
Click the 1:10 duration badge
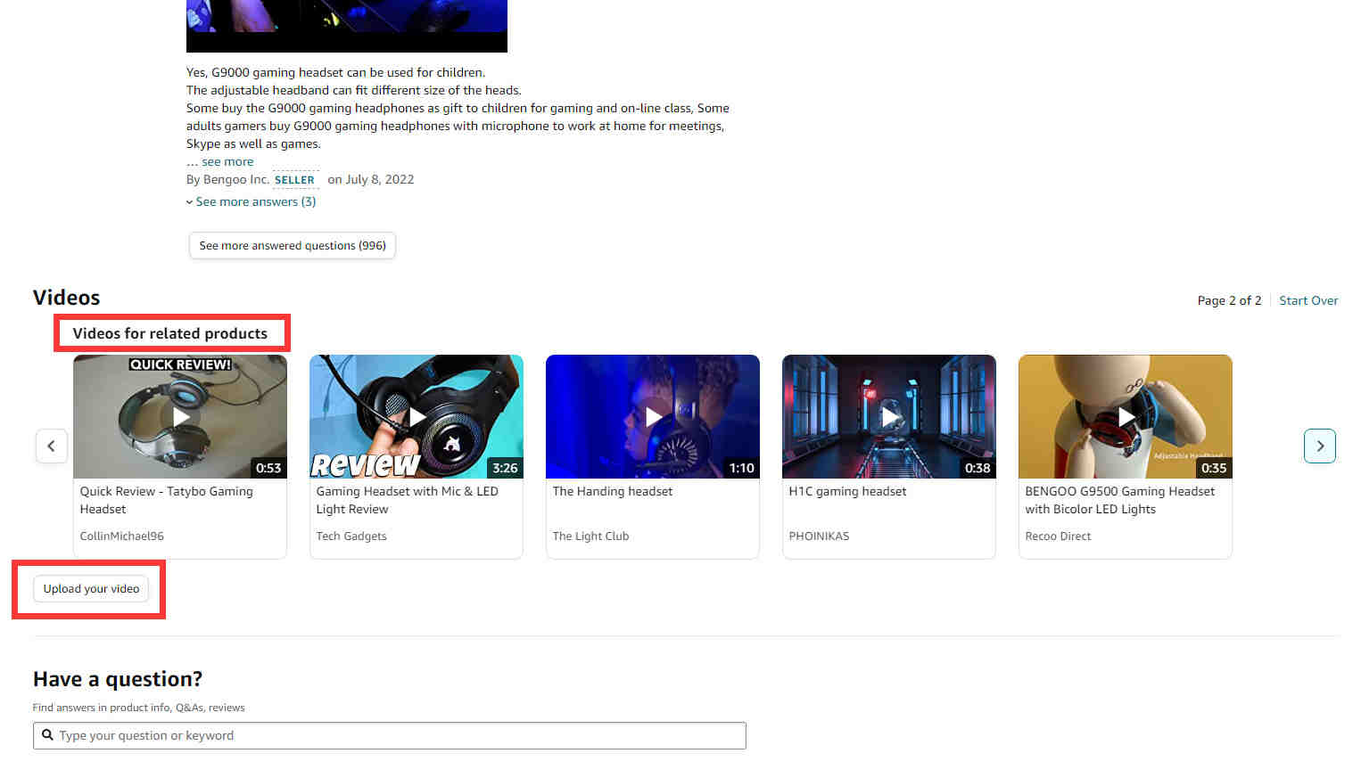coord(741,468)
